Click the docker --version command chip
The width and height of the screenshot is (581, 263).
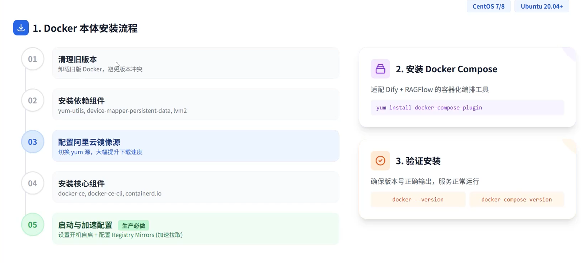[418, 199]
